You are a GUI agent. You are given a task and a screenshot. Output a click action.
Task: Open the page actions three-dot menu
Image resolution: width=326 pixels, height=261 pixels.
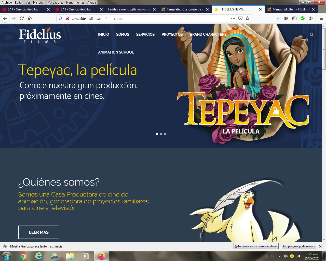coord(233,18)
